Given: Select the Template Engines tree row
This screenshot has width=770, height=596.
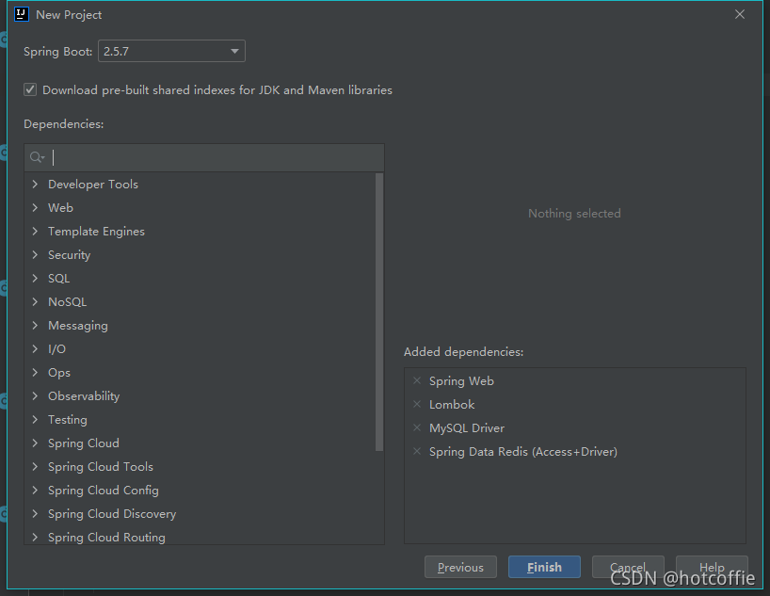Looking at the screenshot, I should [x=200, y=232].
